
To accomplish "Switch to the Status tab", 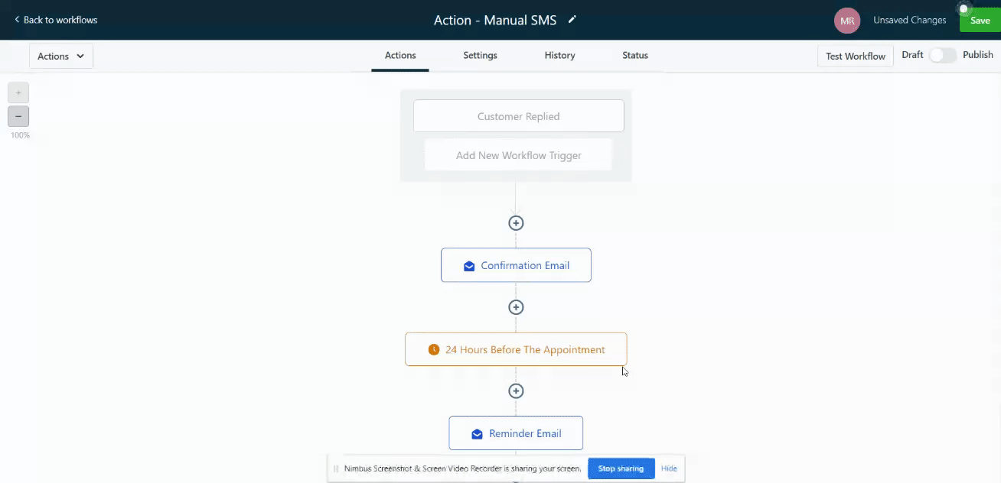I will (x=635, y=56).
